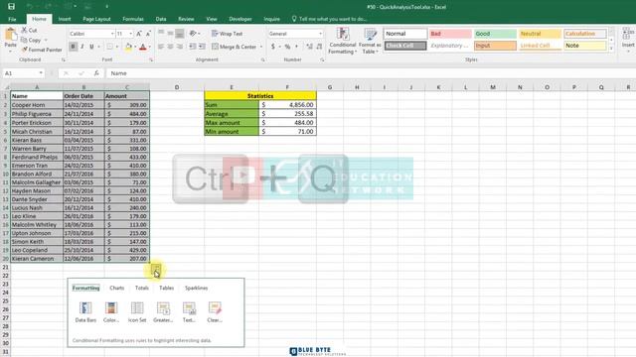The image size is (636, 357).
Task: Activate the Format Painter brush
Action: (x=41, y=50)
